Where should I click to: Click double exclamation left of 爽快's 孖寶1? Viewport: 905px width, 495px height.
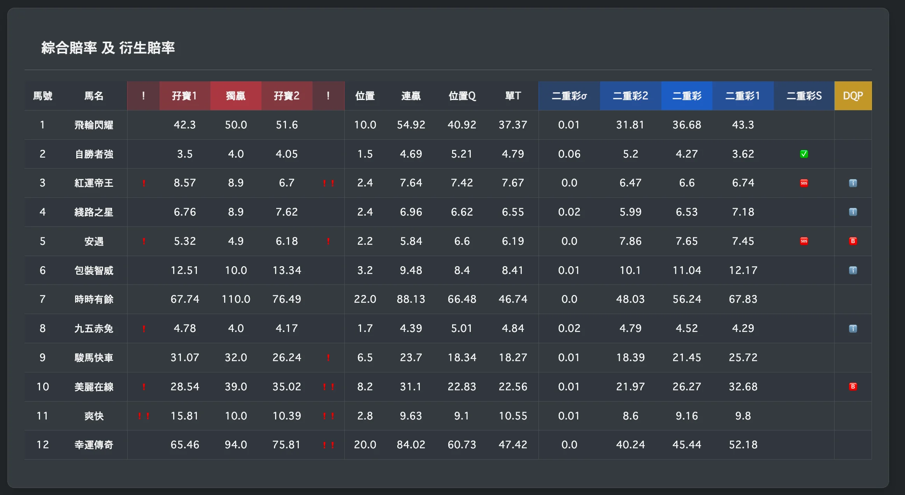144,416
